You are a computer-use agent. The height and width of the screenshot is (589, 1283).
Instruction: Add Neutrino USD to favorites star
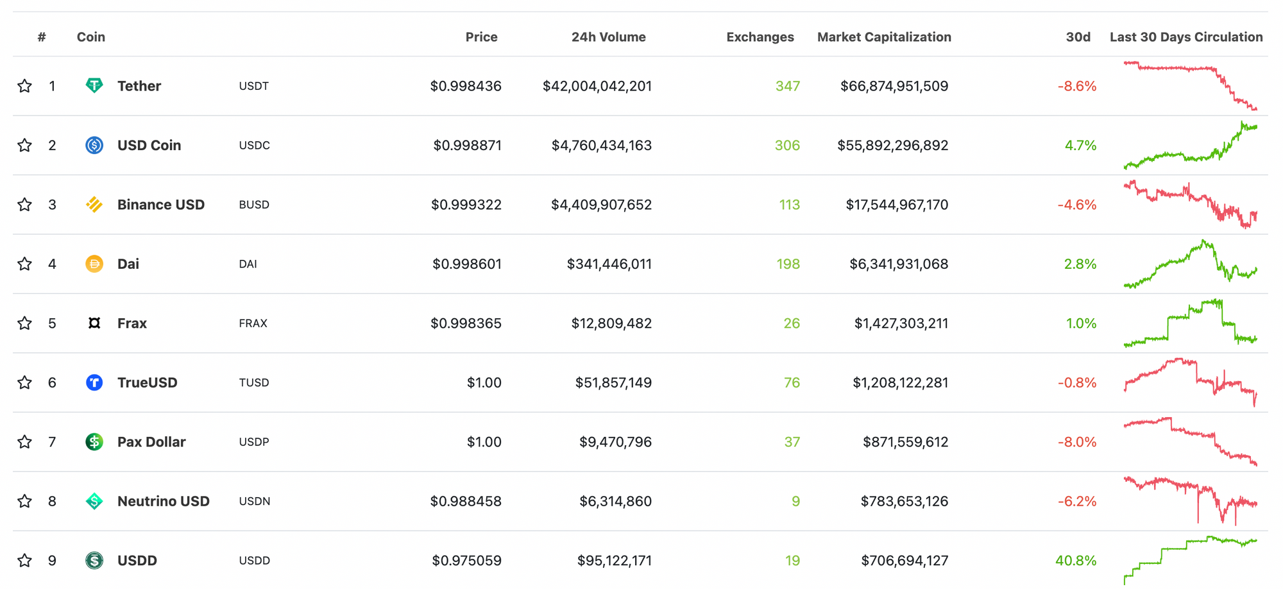click(24, 500)
